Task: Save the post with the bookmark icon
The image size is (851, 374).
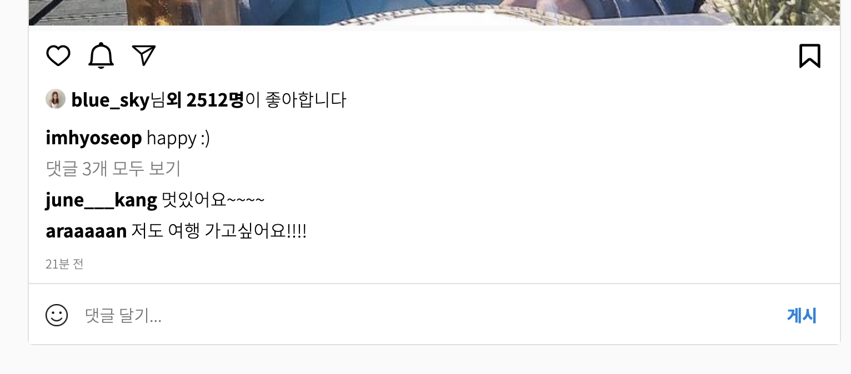Action: (810, 56)
